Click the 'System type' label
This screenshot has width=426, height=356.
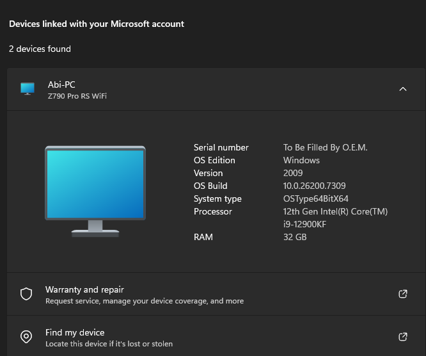coord(217,198)
